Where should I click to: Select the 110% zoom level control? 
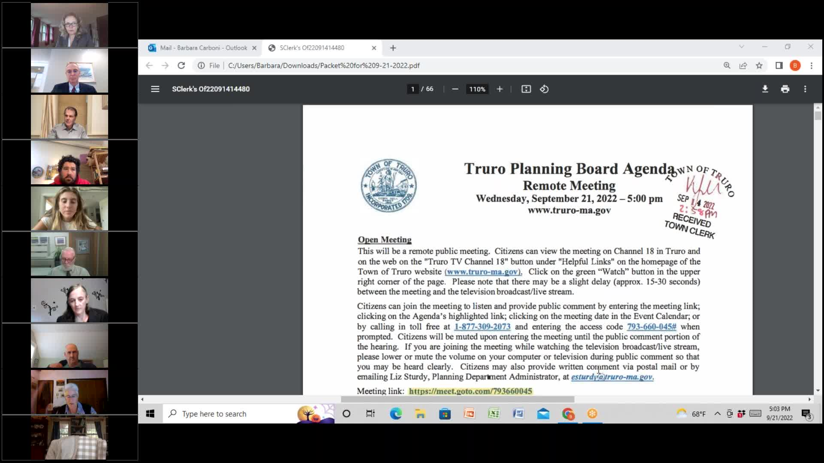[x=477, y=89]
